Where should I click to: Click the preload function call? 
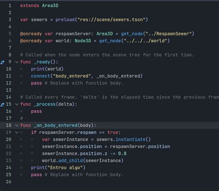coord(65,20)
